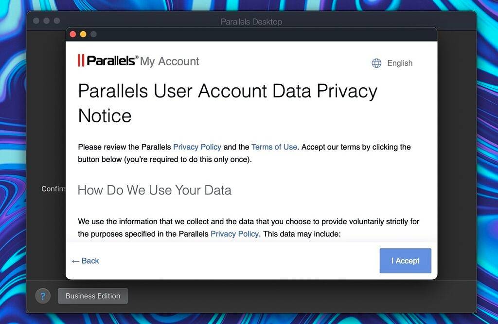Click the Parallels Desktop title bar
Image resolution: width=498 pixels, height=324 pixels.
251,21
